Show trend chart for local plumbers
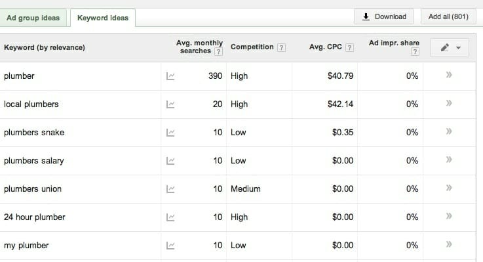Image resolution: width=483 pixels, height=262 pixels. 170,104
